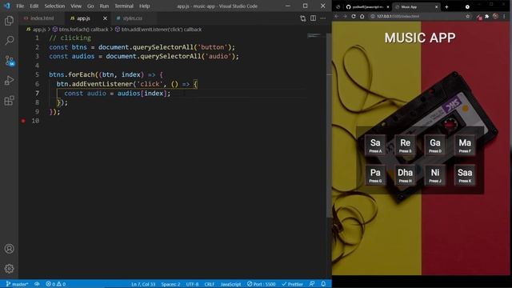Click Port : 5500 Live Server status
512x288 pixels.
[262, 284]
